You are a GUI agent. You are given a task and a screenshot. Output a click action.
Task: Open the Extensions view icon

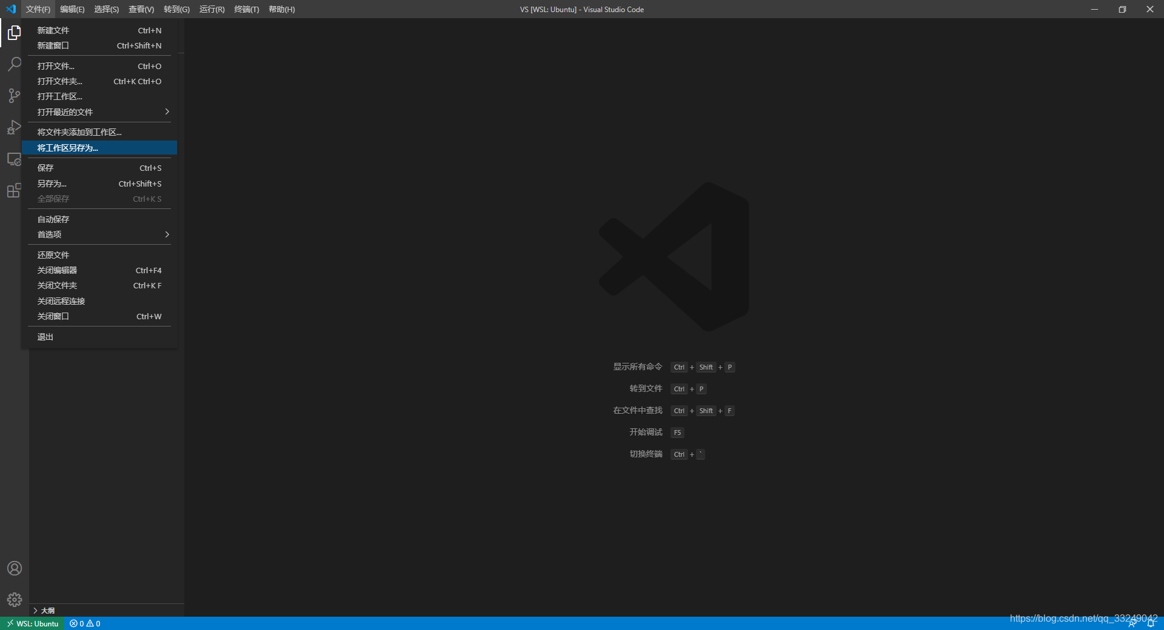[15, 191]
